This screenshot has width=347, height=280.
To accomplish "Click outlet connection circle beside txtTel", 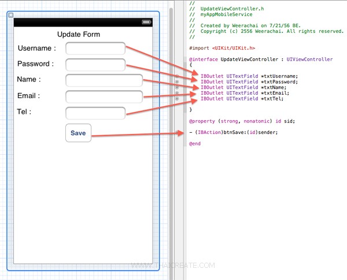I will [177, 99].
